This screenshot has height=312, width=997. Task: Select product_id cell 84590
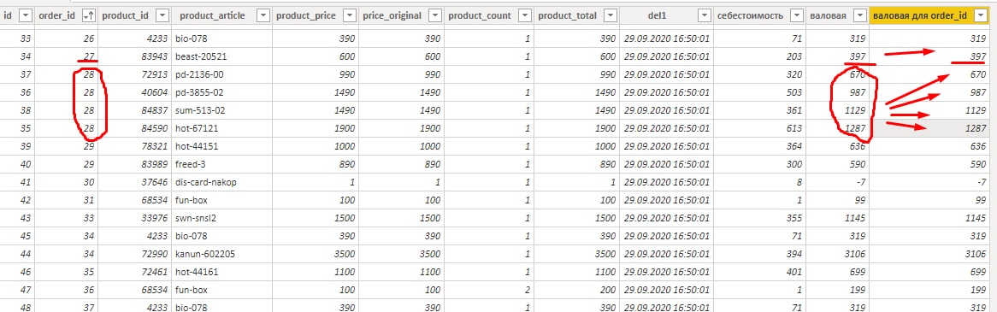134,127
